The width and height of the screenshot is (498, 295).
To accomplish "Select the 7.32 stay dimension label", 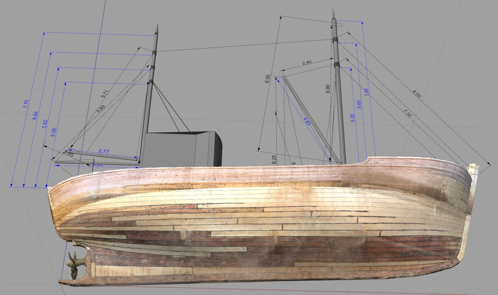I will [407, 113].
